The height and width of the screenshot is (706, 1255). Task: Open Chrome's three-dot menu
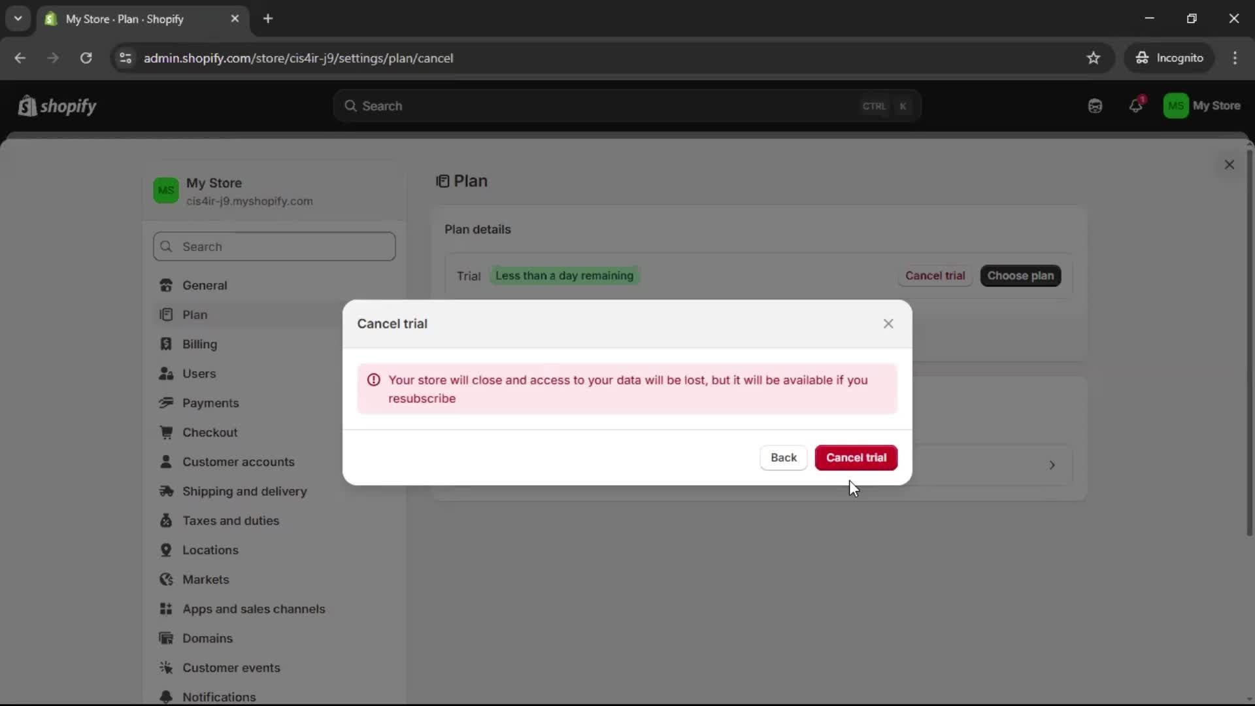[1235, 58]
